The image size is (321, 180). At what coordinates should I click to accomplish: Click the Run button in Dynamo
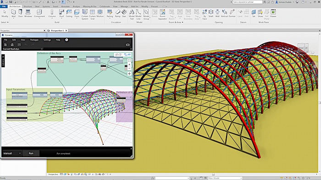point(31,154)
